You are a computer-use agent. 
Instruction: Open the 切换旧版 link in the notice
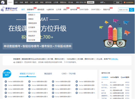[114, 59]
